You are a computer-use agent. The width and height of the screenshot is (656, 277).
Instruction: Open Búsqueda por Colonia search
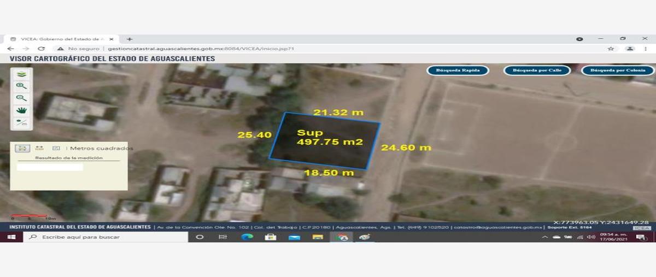(618, 70)
